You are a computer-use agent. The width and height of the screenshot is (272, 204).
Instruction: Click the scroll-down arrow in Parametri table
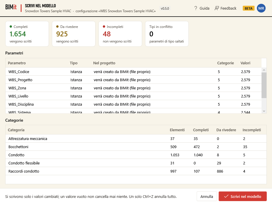264,111
